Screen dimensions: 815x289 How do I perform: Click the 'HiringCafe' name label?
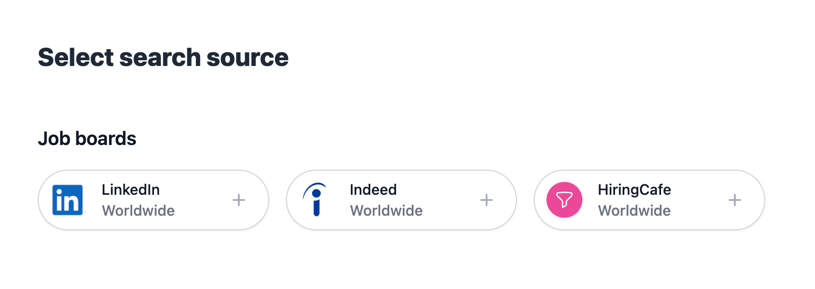[634, 190]
